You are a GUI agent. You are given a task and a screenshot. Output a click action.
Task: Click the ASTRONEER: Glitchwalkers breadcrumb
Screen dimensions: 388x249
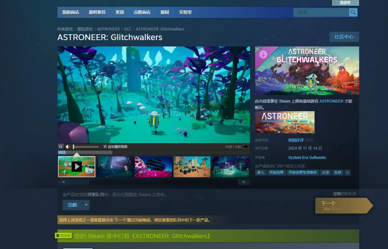pos(160,29)
